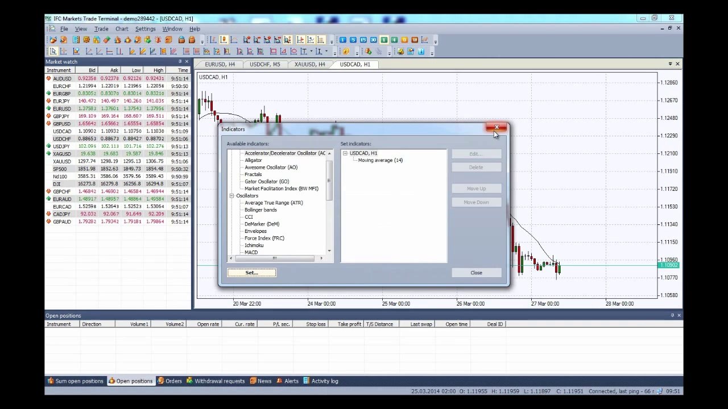Select the M30 timeframe toolbar button

373,40
